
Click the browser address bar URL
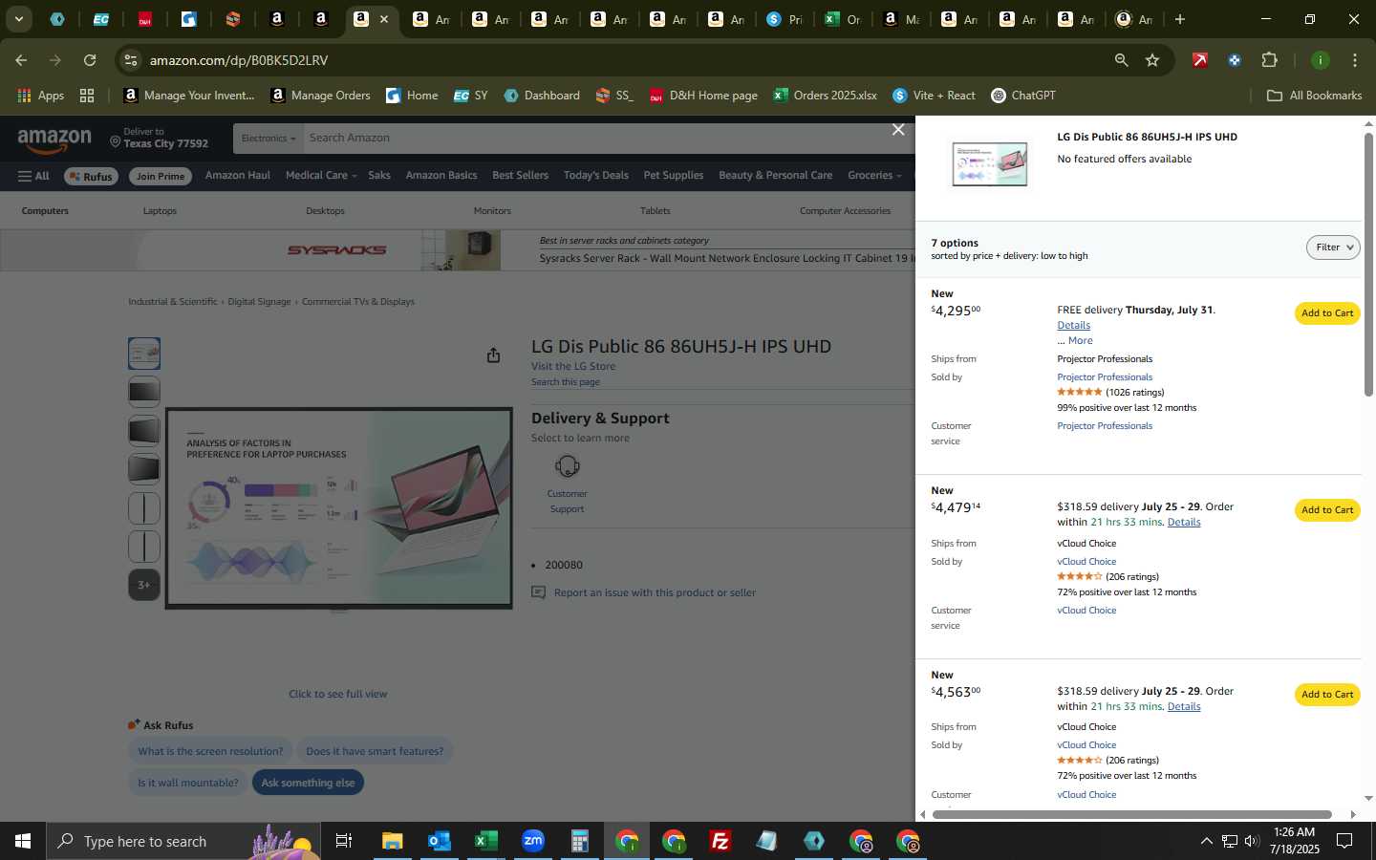click(239, 60)
